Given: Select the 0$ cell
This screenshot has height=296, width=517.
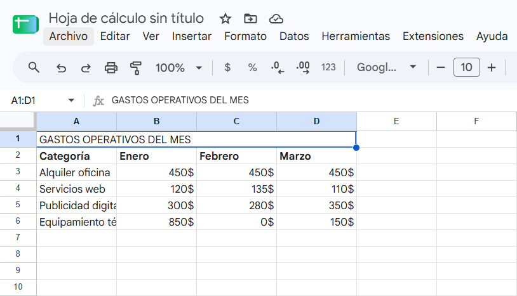Looking at the screenshot, I should point(236,222).
